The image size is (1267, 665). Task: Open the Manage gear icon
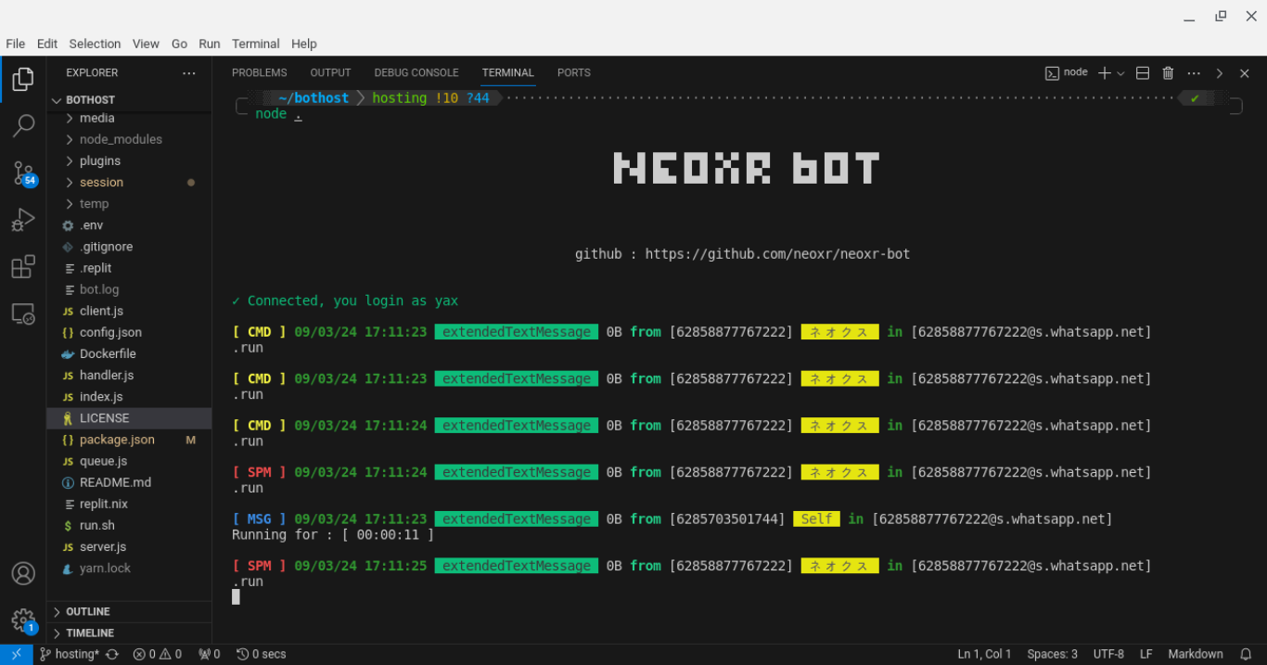pos(23,620)
